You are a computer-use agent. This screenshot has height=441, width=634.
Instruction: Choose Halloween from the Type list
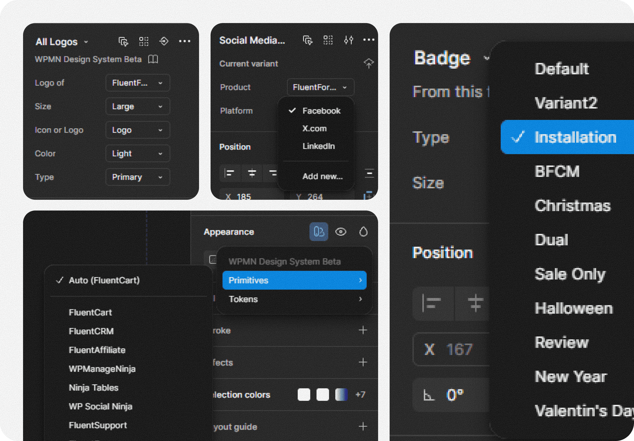(x=574, y=308)
